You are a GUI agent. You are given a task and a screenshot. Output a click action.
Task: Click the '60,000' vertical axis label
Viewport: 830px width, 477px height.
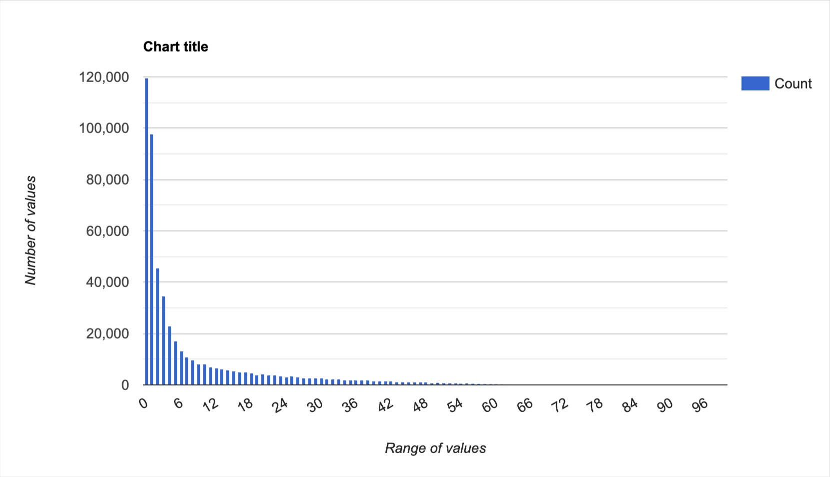coord(107,231)
